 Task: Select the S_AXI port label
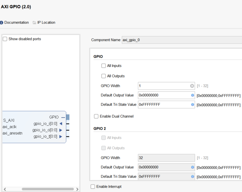pos(9,120)
